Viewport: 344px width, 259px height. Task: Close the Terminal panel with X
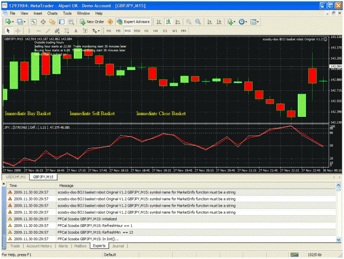(3, 184)
